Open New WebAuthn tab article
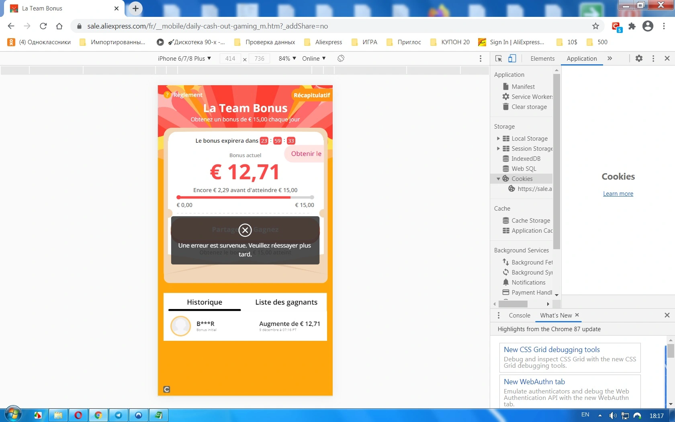This screenshot has height=422, width=675. point(534,382)
